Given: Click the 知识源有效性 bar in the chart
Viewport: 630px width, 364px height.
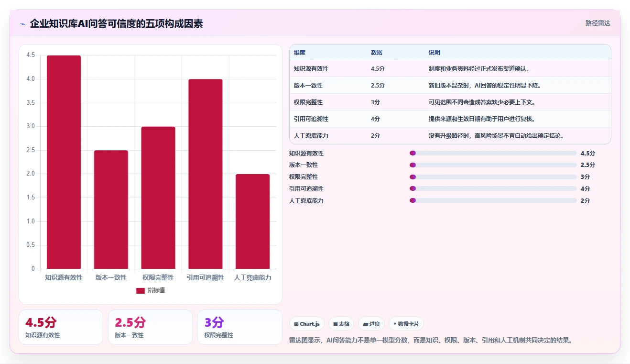Looking at the screenshot, I should coord(64,162).
